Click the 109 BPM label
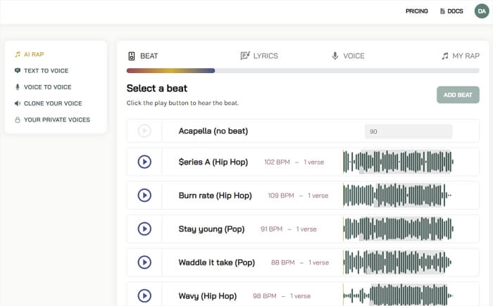493x306 pixels. 281,196
